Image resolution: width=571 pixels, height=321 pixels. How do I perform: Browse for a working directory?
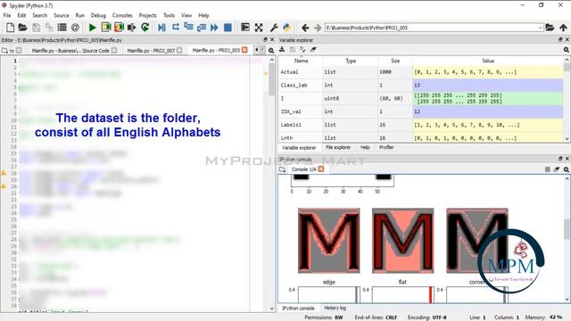click(x=550, y=28)
